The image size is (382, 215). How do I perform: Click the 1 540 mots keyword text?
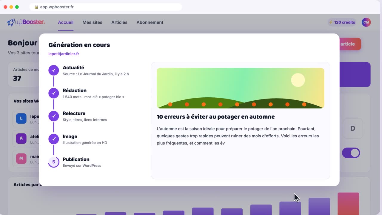pyautogui.click(x=93, y=97)
